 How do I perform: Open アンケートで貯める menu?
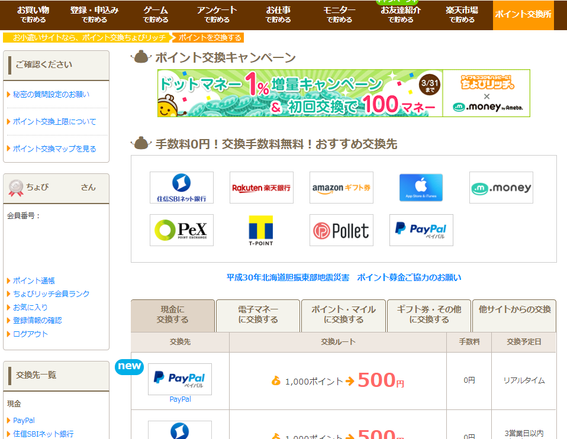click(217, 15)
